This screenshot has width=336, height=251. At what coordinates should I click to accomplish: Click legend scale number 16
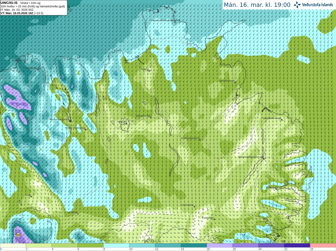coord(208,249)
